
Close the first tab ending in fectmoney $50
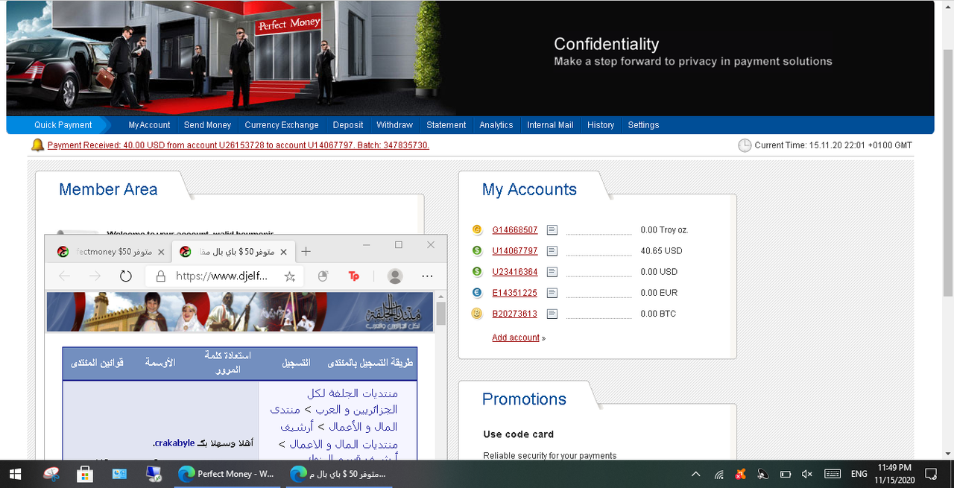pos(162,252)
